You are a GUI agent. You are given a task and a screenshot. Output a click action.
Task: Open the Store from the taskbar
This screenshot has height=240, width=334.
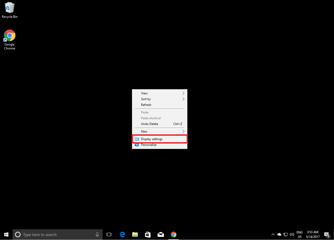pyautogui.click(x=148, y=235)
